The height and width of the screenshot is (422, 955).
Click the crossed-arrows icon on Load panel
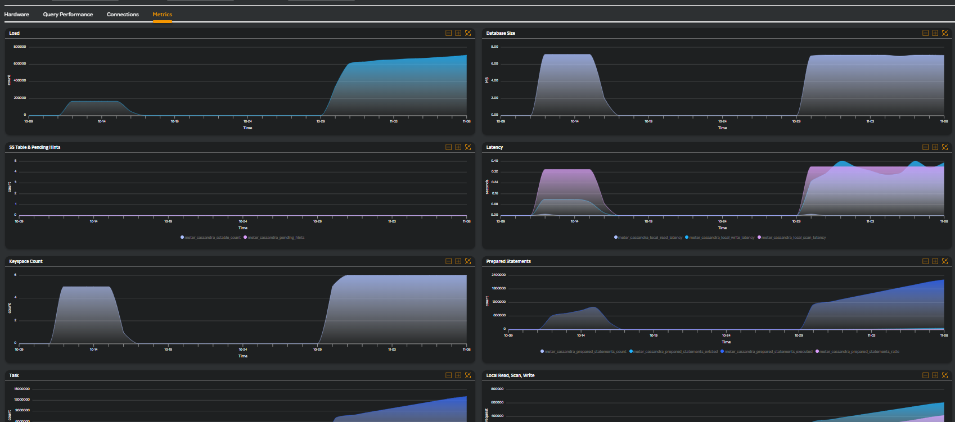468,33
